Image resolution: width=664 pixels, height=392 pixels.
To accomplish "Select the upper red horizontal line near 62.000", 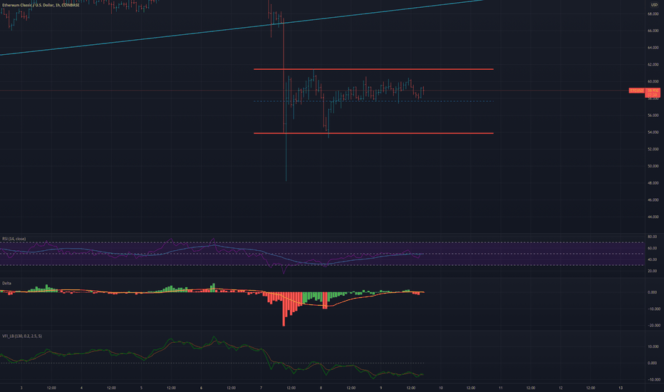I will (x=373, y=69).
